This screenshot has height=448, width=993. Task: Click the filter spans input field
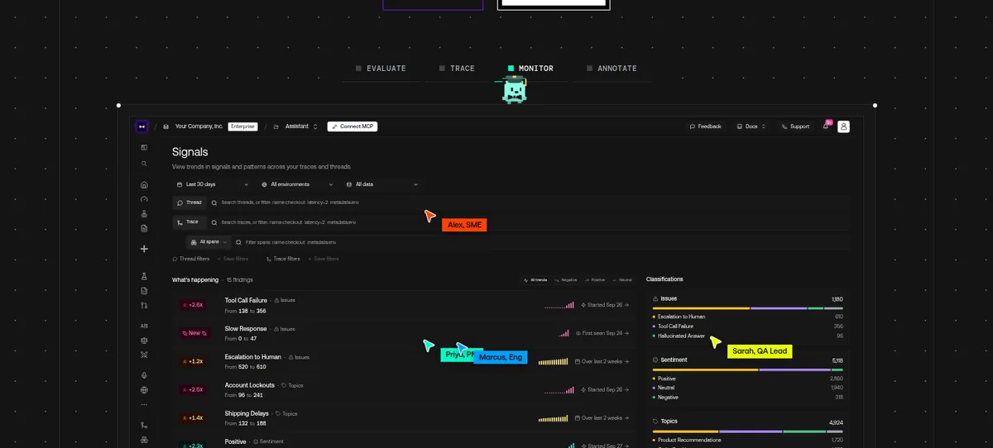pos(542,242)
